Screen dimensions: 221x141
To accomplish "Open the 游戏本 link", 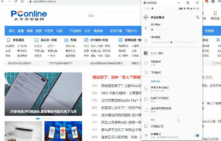I will [x=38, y=56].
